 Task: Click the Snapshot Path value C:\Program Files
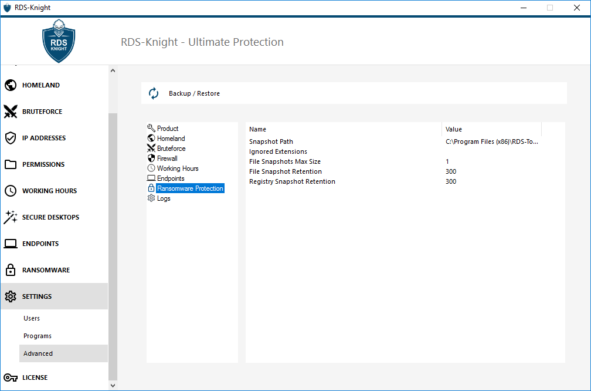(491, 141)
